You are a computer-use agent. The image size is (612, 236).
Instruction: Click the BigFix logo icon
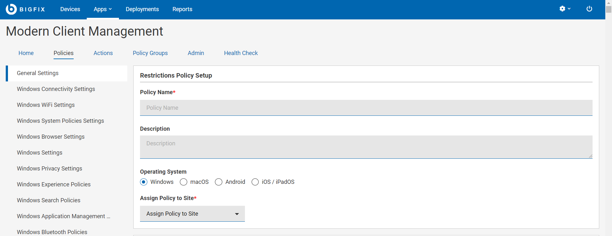(11, 9)
